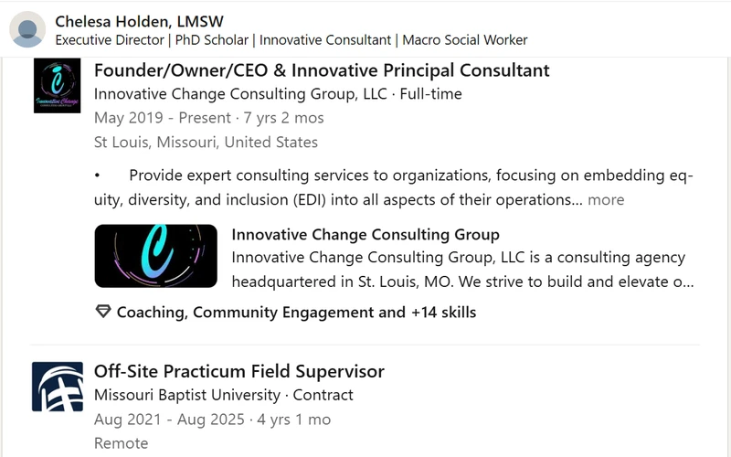Open the Innovative Change Consulting Group, LLC · Full-time line

[x=278, y=94]
